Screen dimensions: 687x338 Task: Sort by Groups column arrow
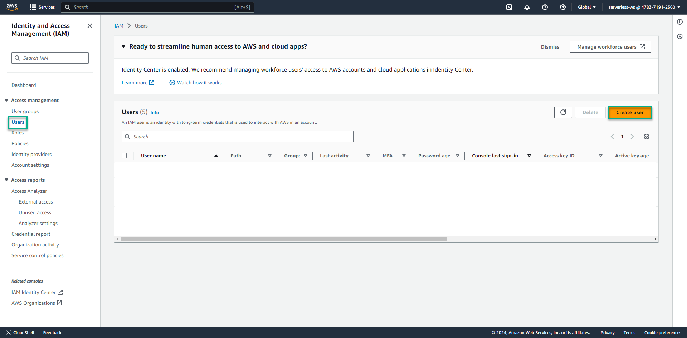pos(306,156)
